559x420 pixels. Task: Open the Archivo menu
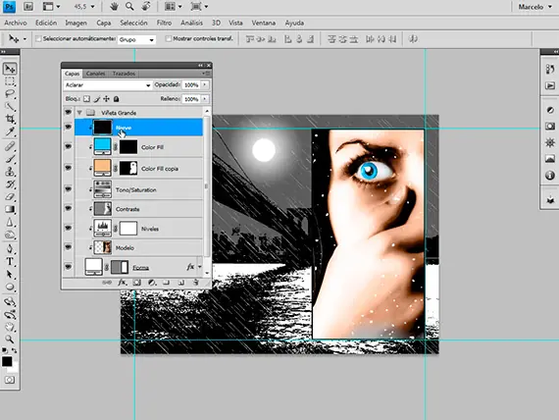16,23
